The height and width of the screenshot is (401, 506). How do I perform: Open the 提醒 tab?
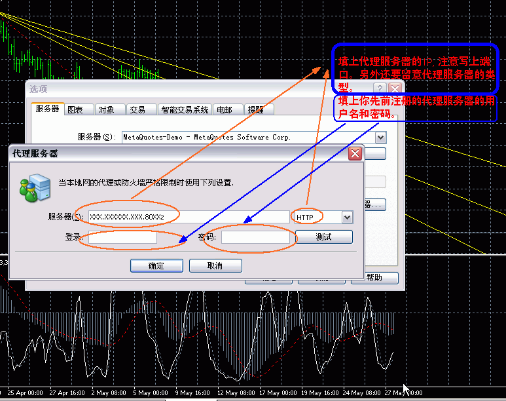coord(259,110)
